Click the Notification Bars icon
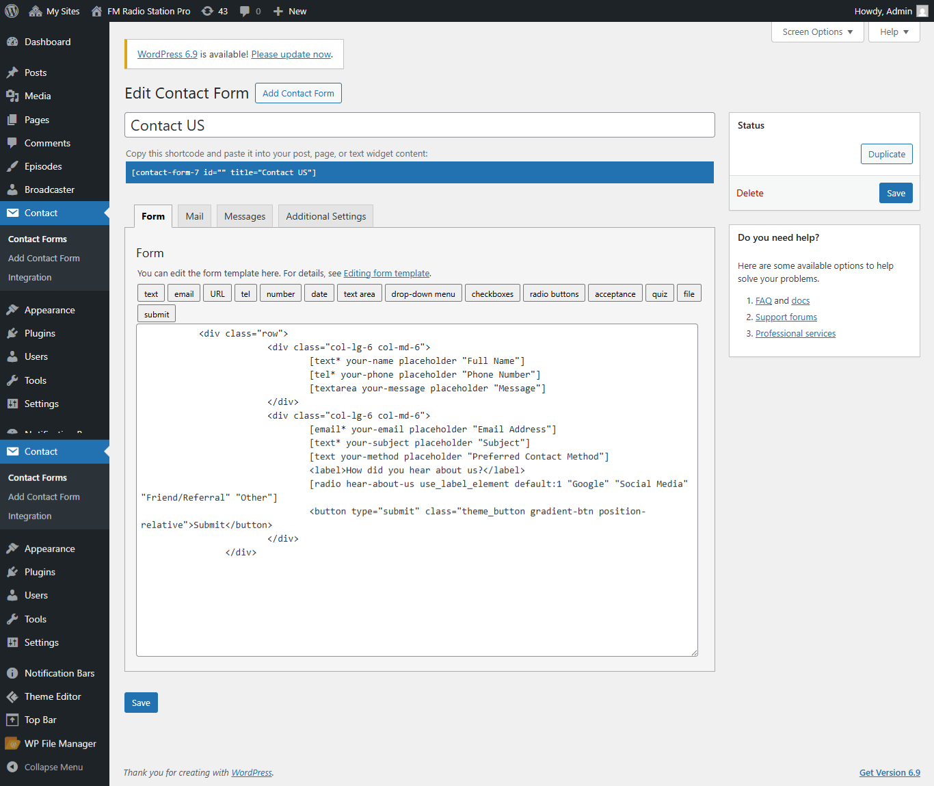934x786 pixels. [12, 672]
